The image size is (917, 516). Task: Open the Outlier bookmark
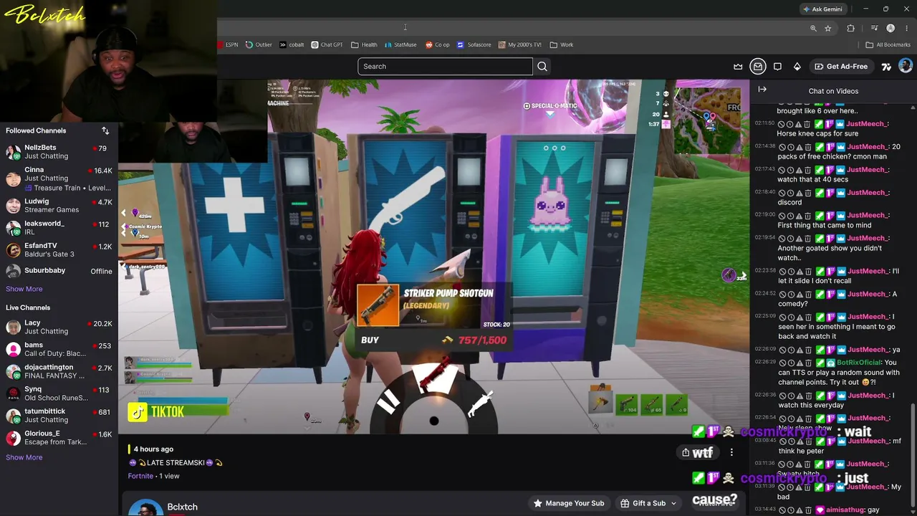pyautogui.click(x=259, y=44)
